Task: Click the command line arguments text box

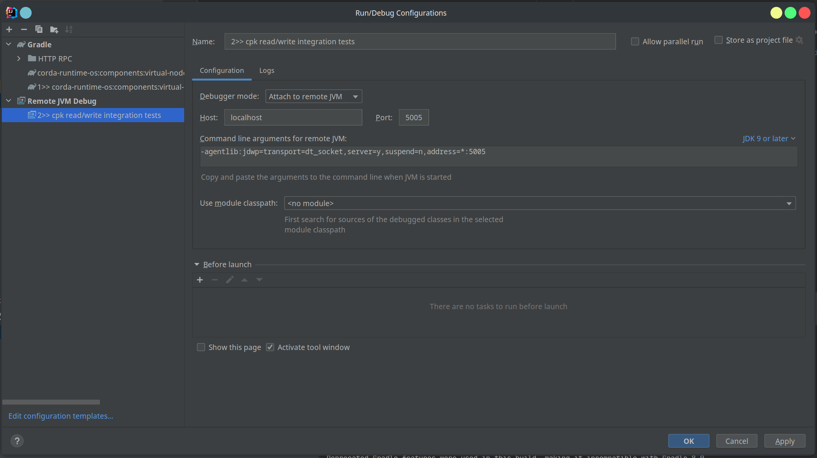Action: [x=499, y=156]
